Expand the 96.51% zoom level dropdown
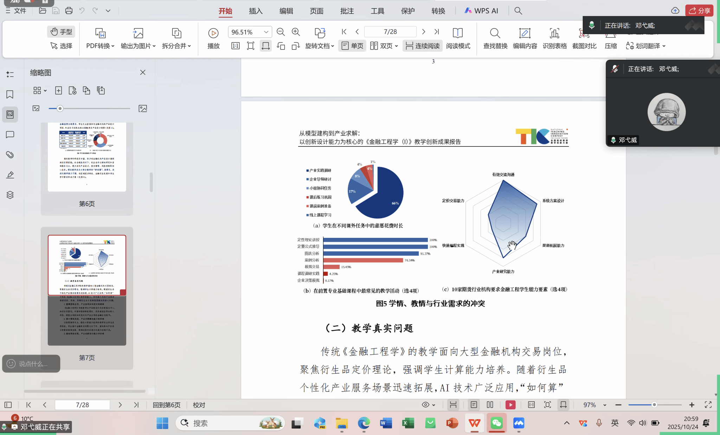Screen dimensions: 720x435 tap(266, 32)
